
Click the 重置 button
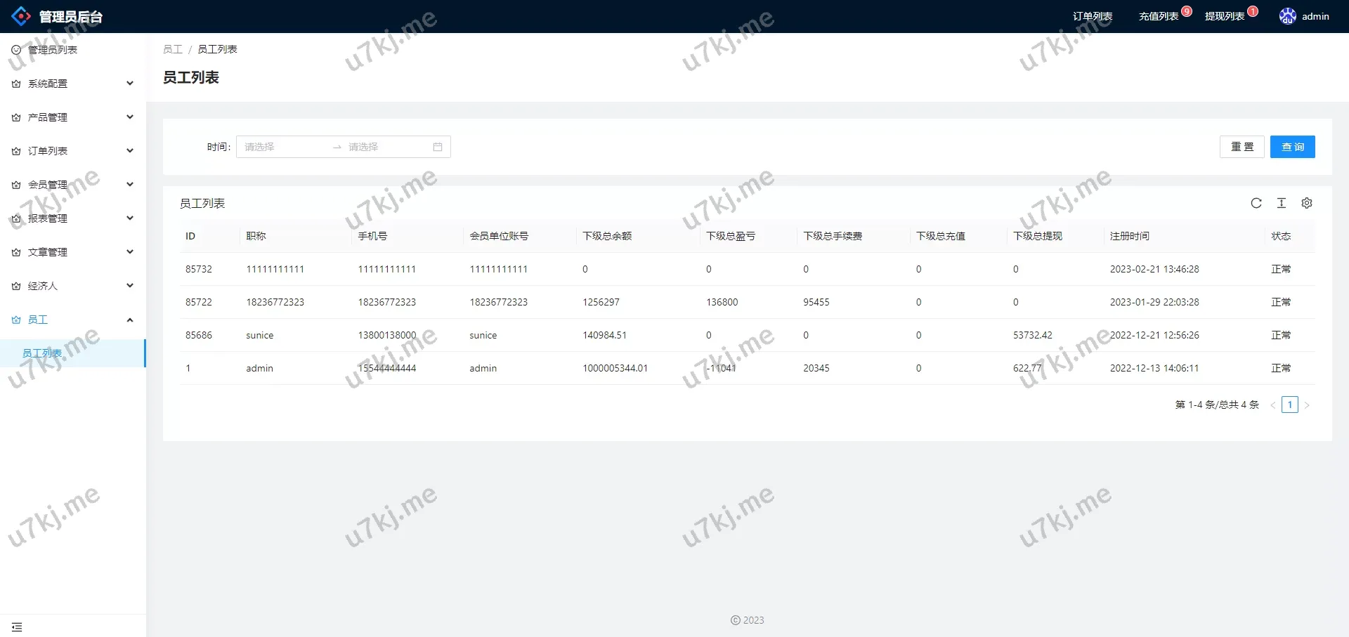[1242, 147]
